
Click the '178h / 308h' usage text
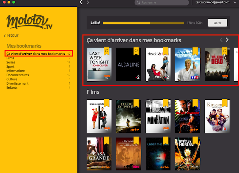[x=195, y=23]
